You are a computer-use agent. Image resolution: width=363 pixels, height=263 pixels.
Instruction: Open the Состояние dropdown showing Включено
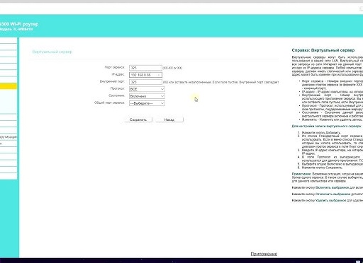(x=147, y=96)
